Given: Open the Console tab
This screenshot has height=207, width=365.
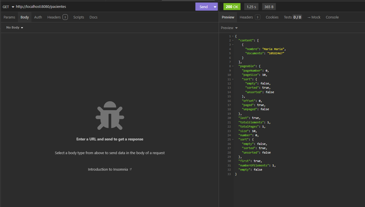Looking at the screenshot, I should [332, 17].
